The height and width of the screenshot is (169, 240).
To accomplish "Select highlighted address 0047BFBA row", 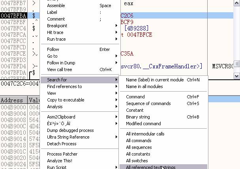I will (x=13, y=16).
